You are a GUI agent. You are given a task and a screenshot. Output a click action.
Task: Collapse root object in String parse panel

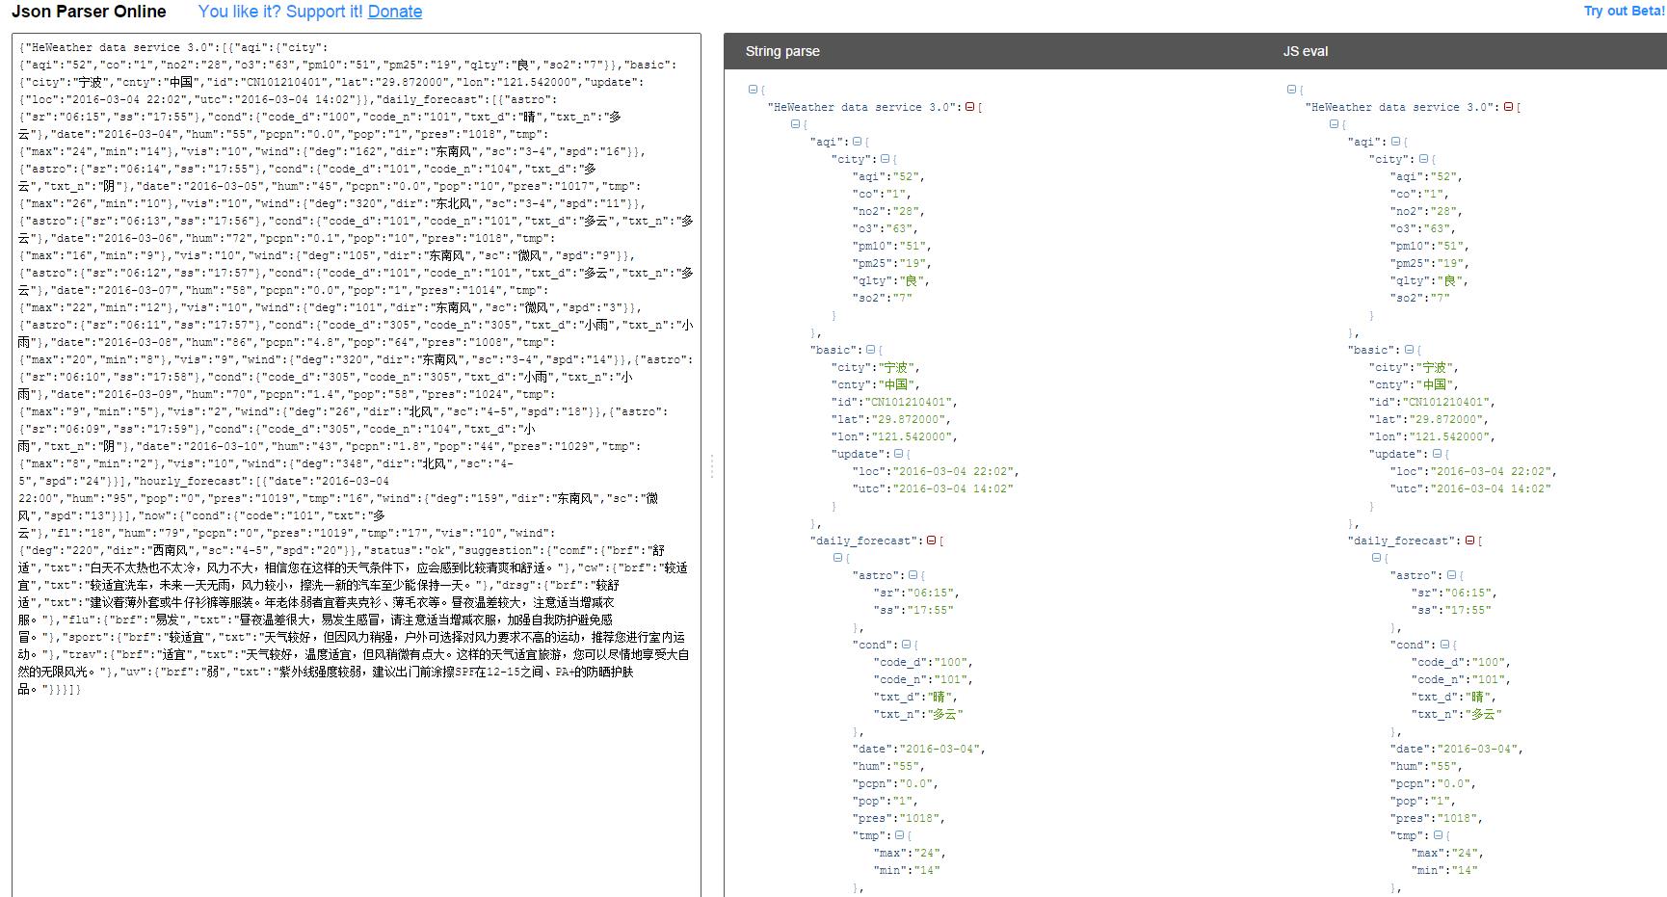(x=753, y=90)
